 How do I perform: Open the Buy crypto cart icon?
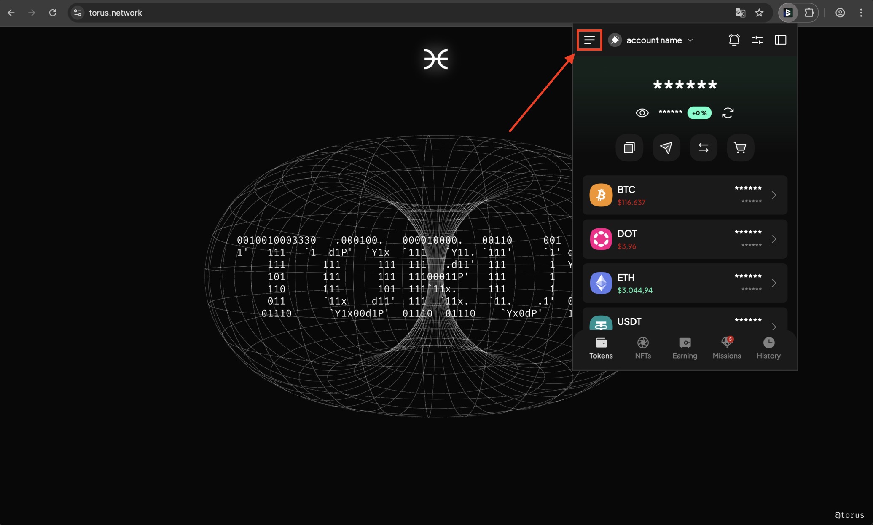tap(740, 147)
